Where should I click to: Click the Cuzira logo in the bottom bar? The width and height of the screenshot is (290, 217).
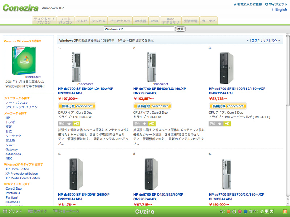(145, 212)
